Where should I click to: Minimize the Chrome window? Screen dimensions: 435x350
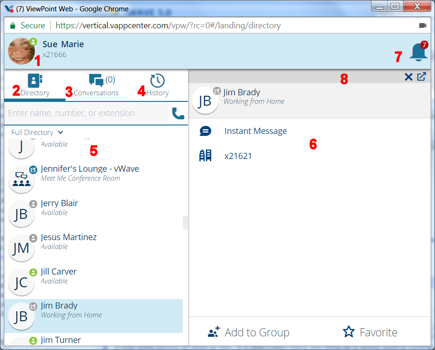(x=379, y=7)
